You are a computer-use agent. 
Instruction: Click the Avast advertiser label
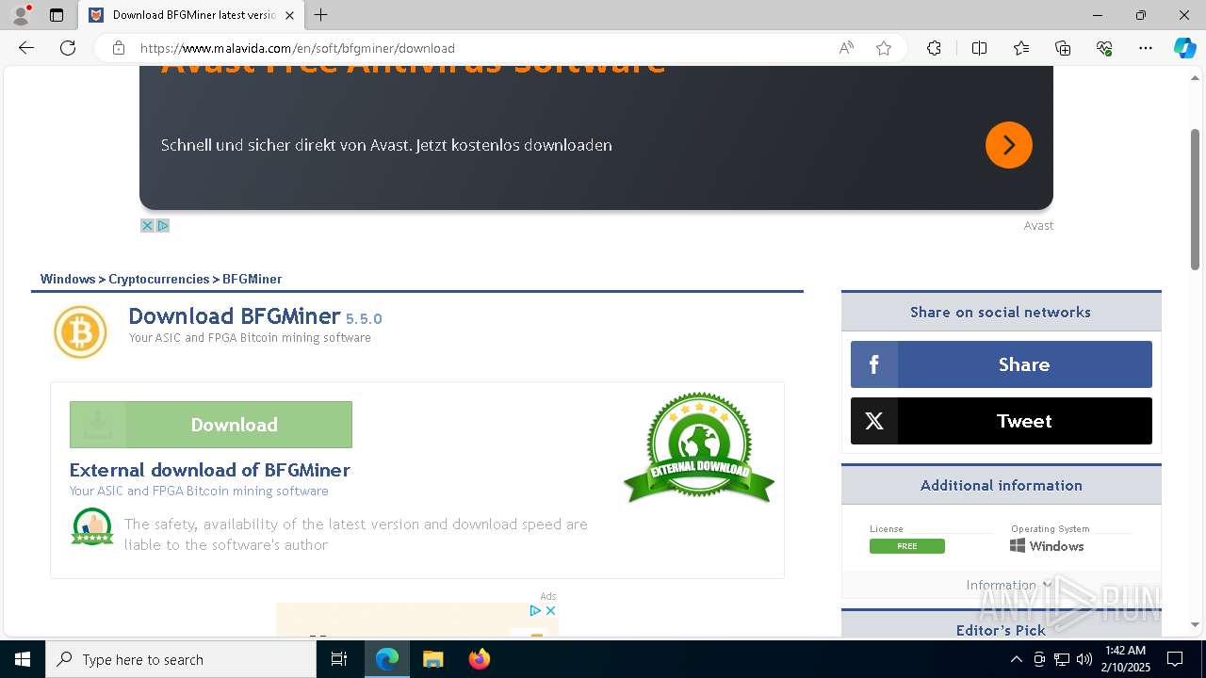[x=1038, y=225]
